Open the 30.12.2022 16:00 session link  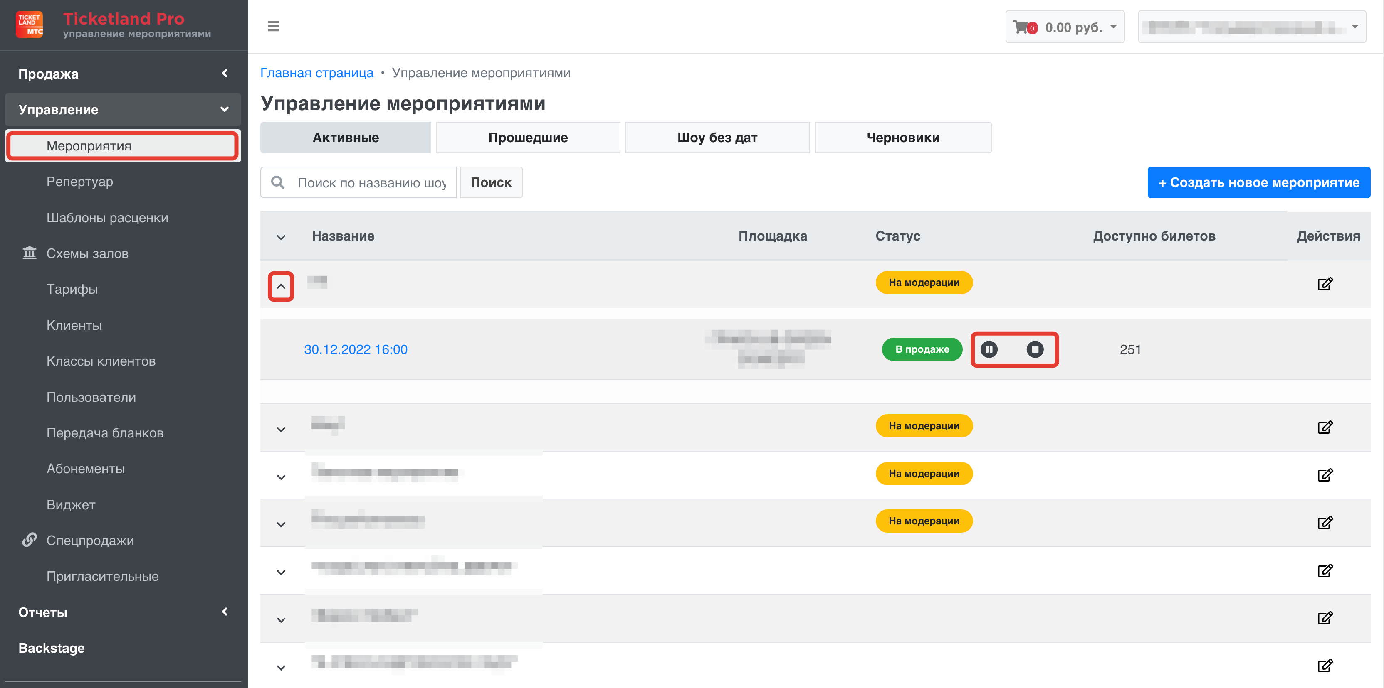point(356,349)
